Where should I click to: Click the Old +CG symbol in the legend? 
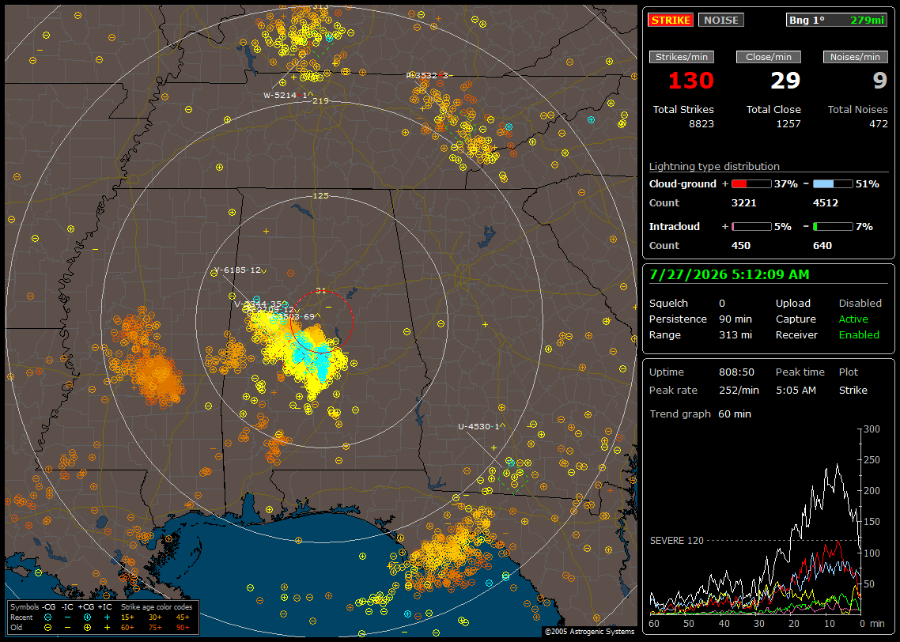(x=87, y=627)
